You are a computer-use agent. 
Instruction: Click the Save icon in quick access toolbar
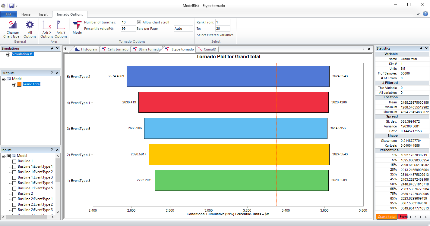coord(11,5)
